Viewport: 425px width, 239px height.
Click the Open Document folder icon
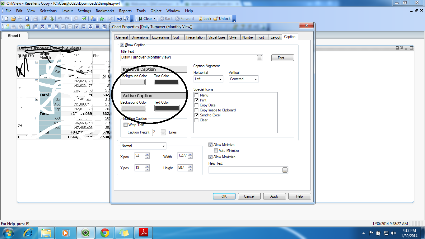13,19
